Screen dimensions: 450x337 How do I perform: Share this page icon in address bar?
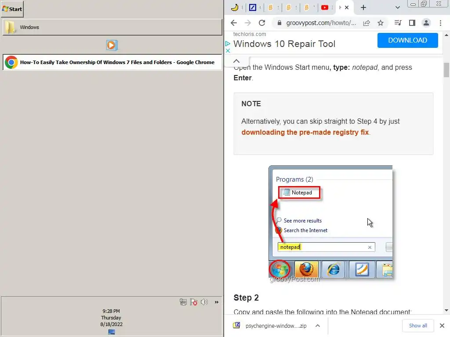(x=367, y=23)
